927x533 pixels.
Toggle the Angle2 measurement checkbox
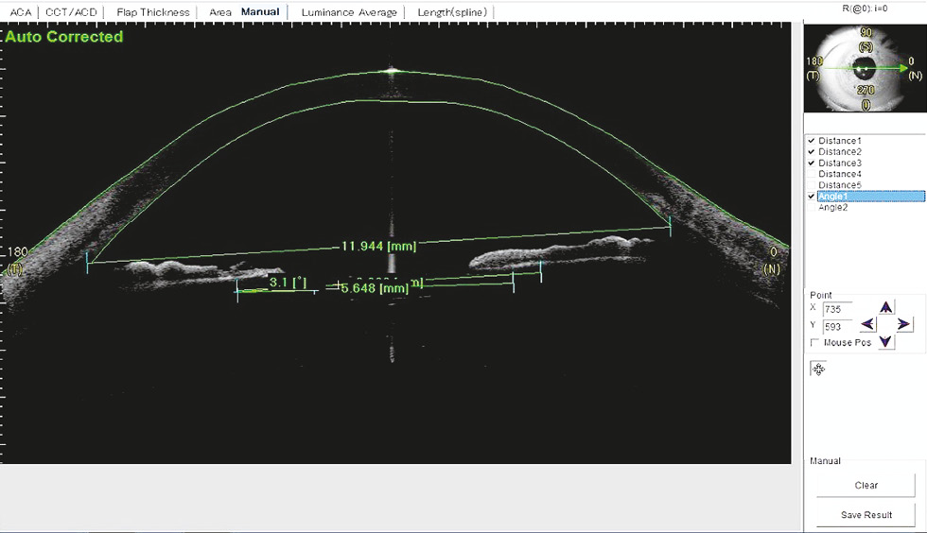811,207
